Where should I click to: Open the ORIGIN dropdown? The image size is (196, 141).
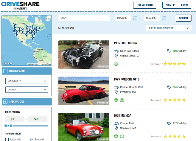coord(27,90)
